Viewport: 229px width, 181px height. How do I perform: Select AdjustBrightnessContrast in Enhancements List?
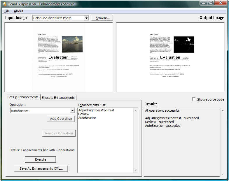96,110
